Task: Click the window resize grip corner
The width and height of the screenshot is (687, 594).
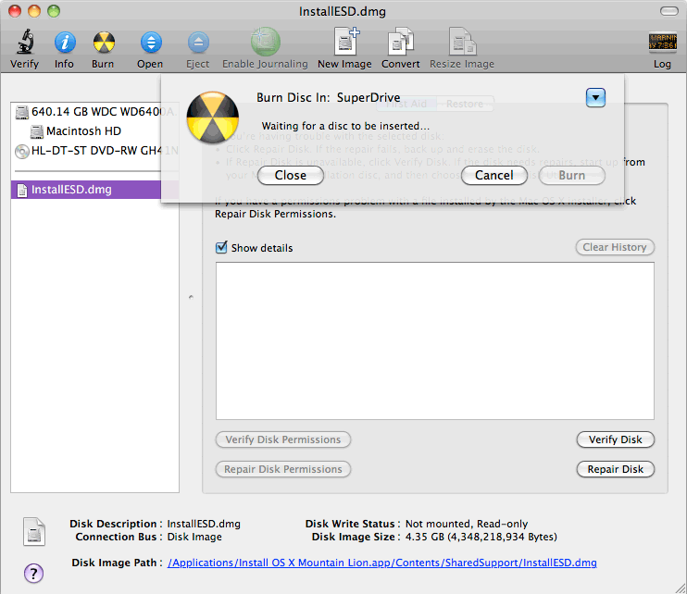Action: pos(681,588)
